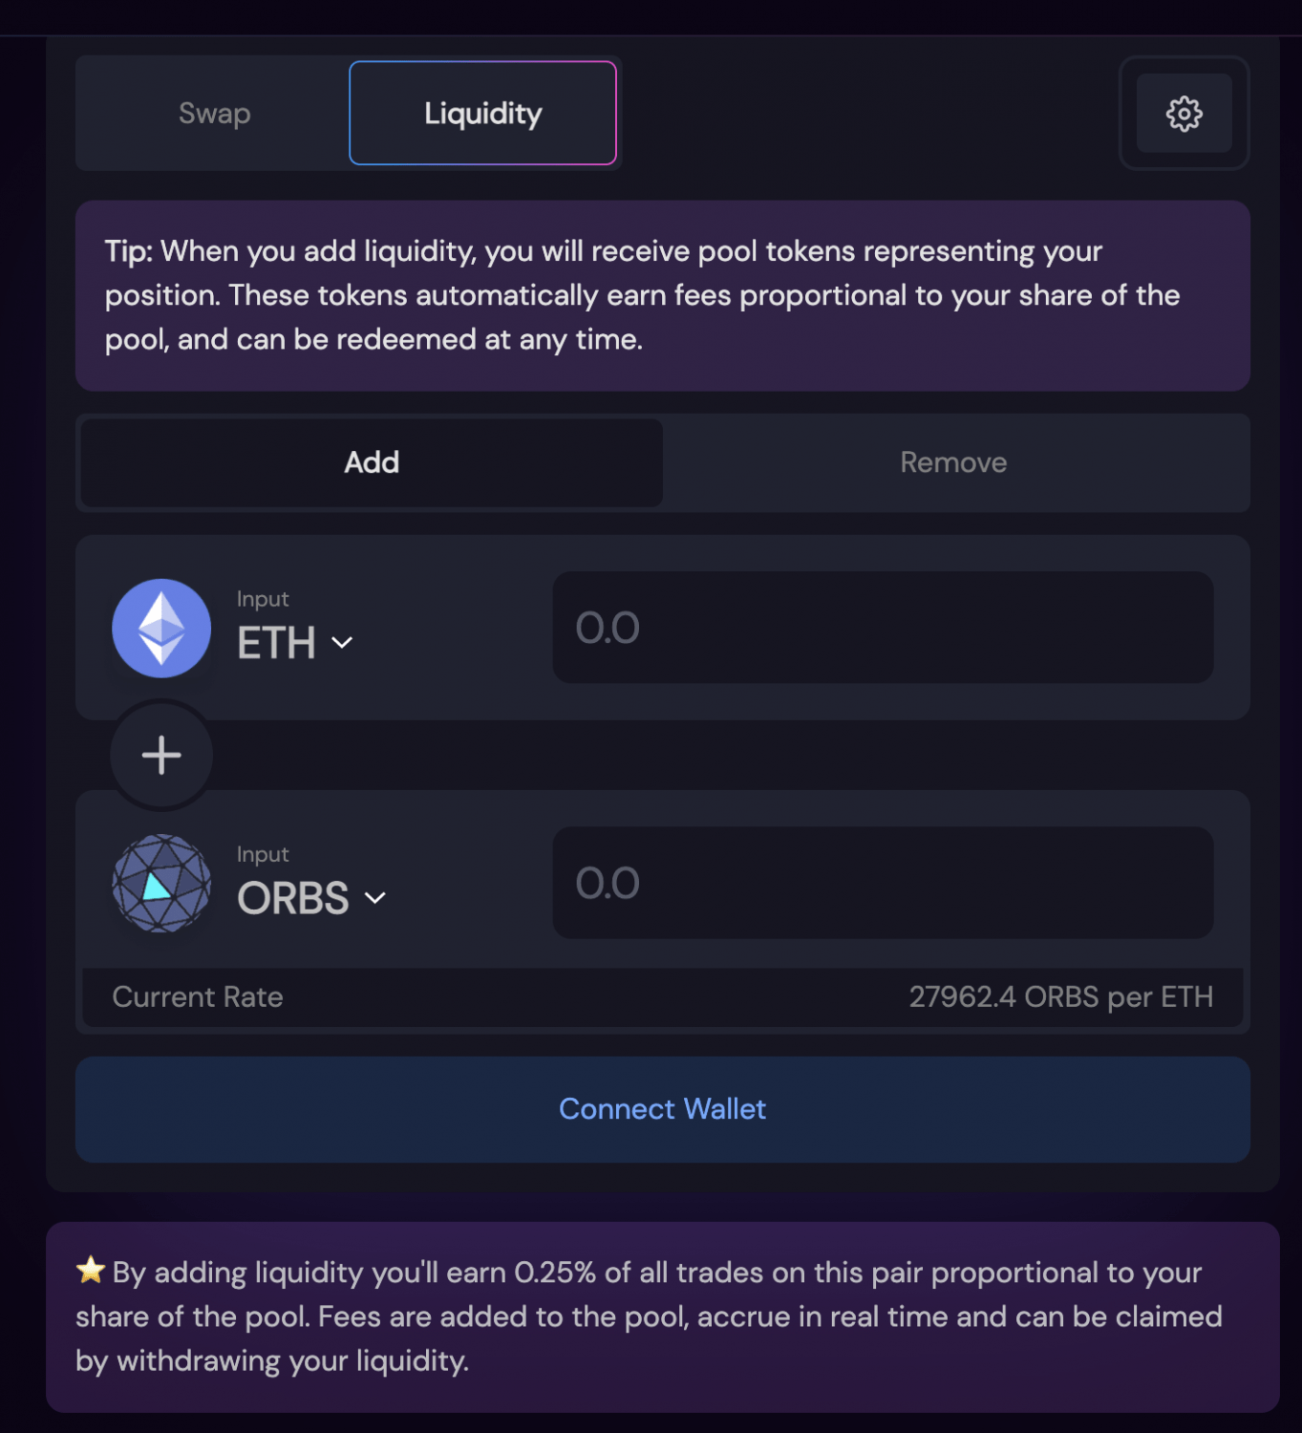Open the ETH token selector label

(x=276, y=643)
